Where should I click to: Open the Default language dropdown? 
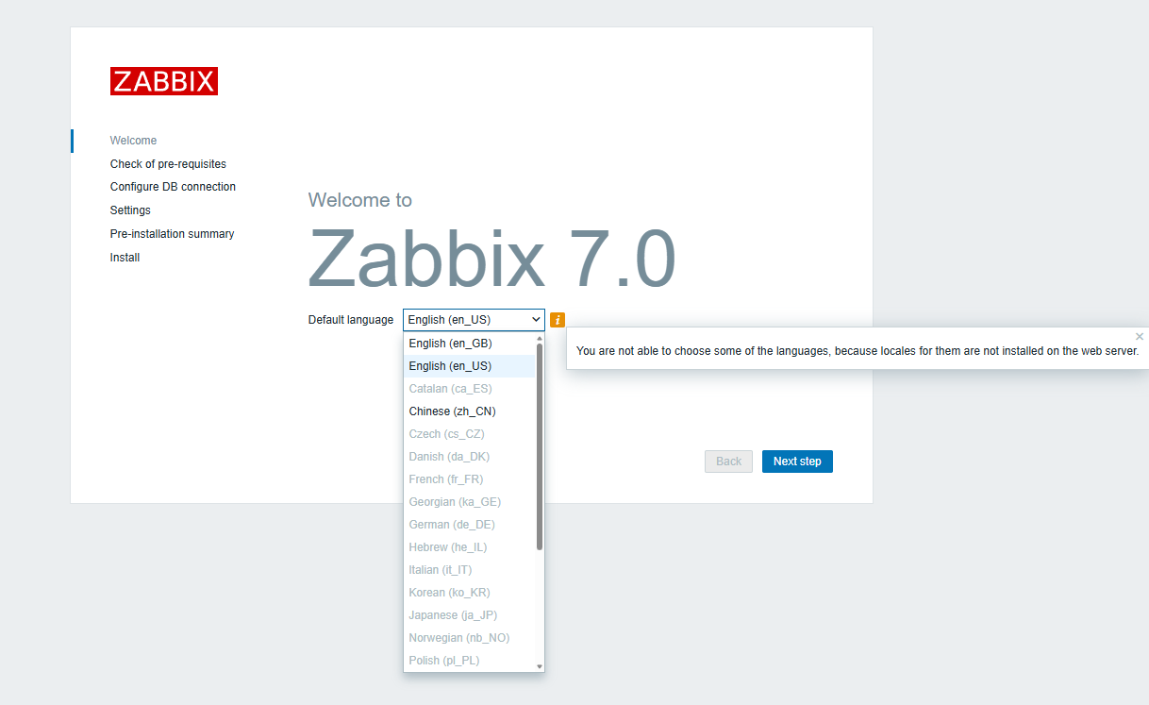pyautogui.click(x=474, y=320)
